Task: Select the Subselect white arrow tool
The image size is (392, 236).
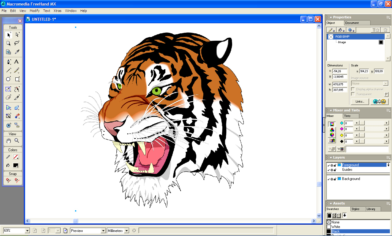Action: 17,35
